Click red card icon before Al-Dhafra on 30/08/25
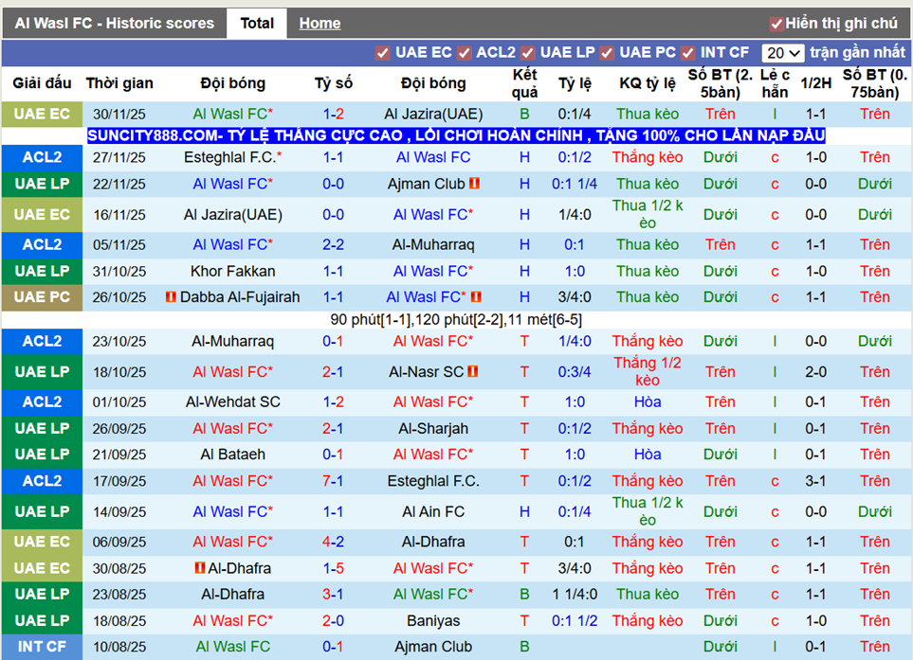913x660 pixels. point(200,567)
